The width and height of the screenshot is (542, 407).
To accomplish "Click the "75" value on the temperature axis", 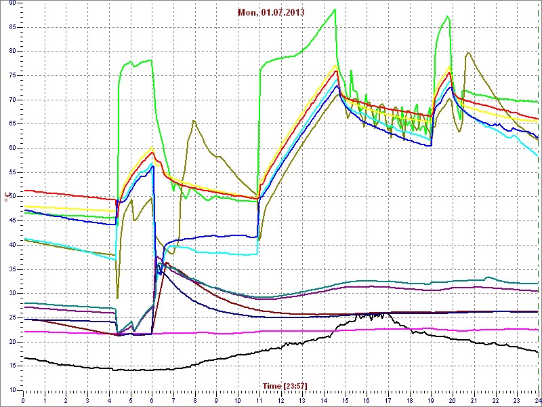I will point(13,76).
